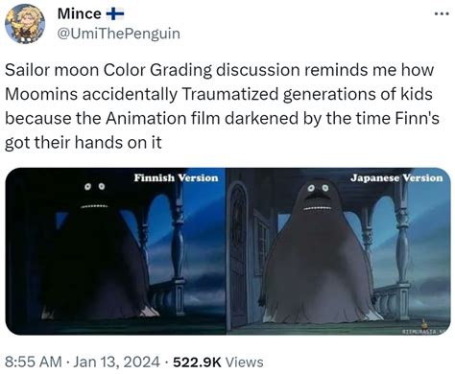Open the Finnish Version dark Groke image
Image resolution: width=455 pixels, height=374 pixels.
[x=116, y=251]
